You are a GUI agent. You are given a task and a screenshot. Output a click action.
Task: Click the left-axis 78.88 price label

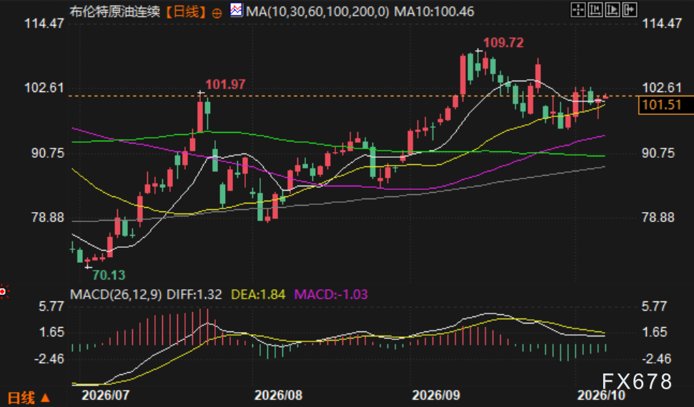tap(48, 218)
